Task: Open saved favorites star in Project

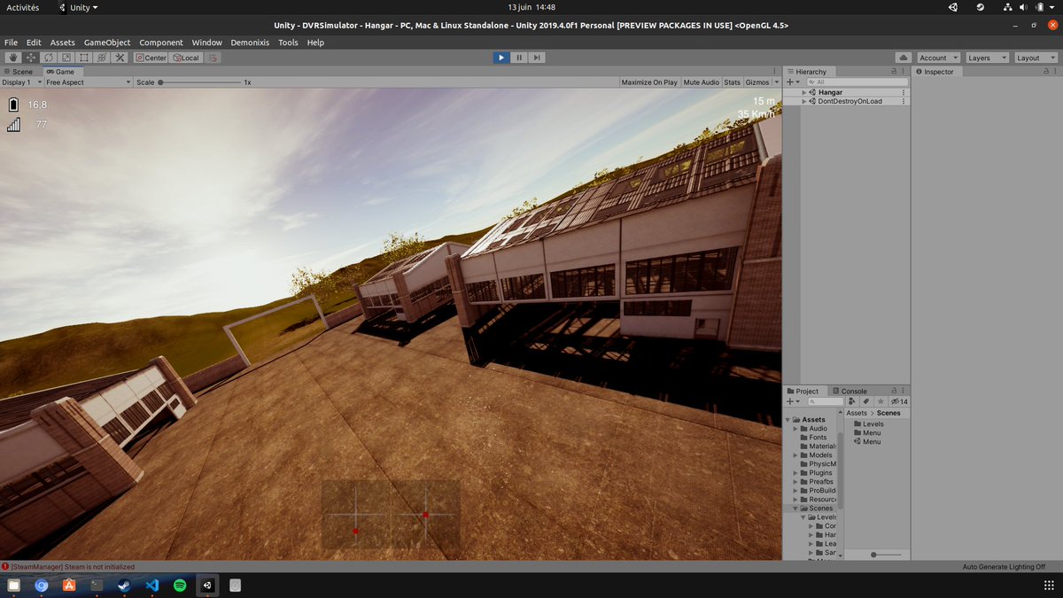Action: [x=879, y=401]
